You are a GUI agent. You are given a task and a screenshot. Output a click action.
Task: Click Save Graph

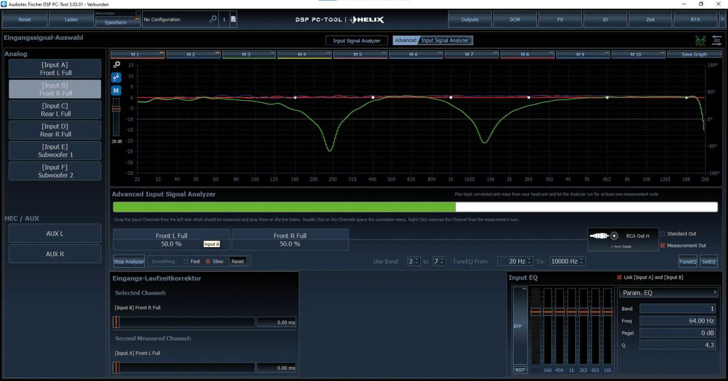click(694, 54)
